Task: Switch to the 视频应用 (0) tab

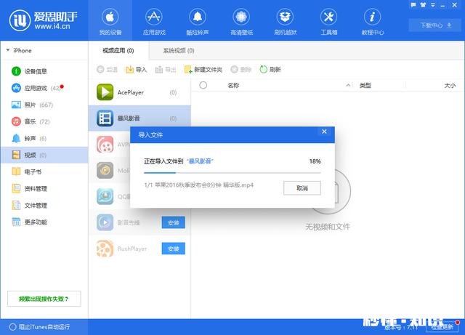Action: click(x=118, y=51)
